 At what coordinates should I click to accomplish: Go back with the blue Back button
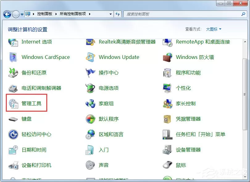coord(7,14)
